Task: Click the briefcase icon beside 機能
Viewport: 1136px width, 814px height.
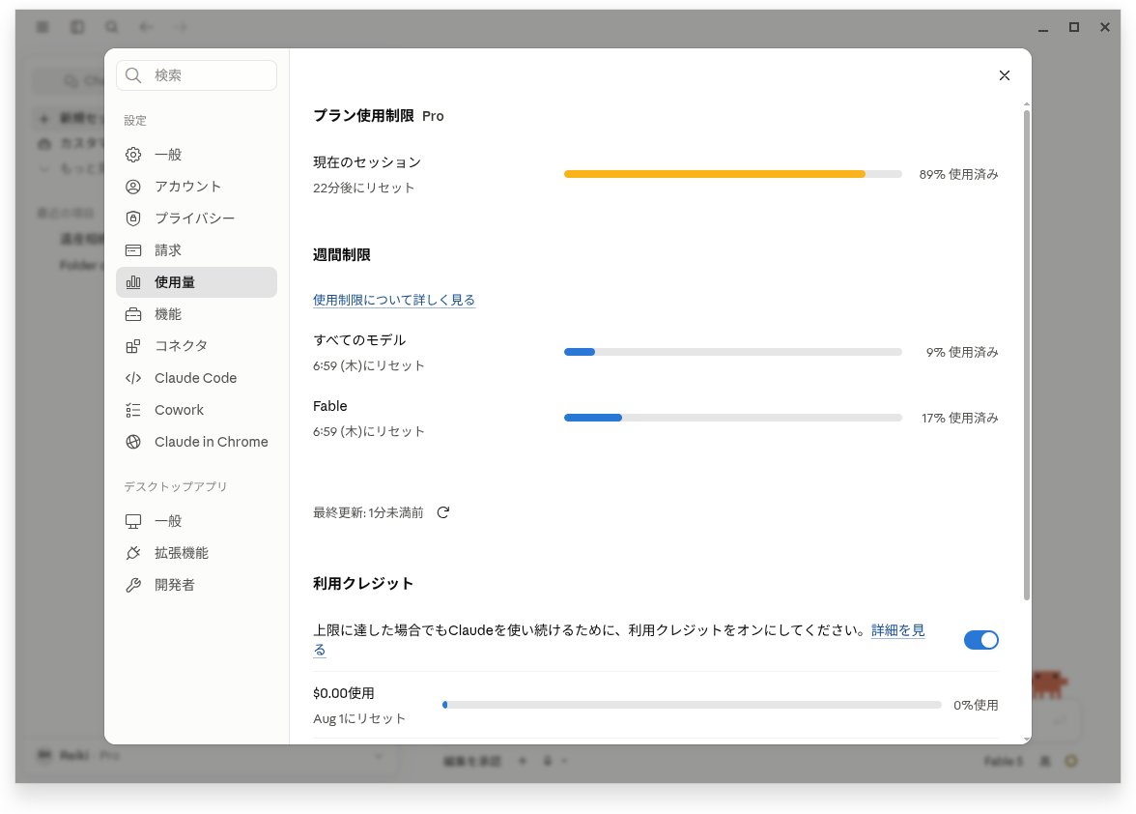Action: pyautogui.click(x=133, y=314)
